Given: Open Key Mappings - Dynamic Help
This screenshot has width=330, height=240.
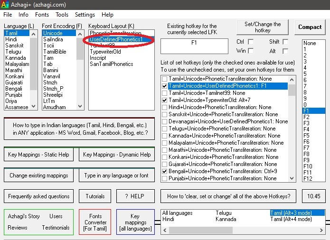Looking at the screenshot, I should (x=117, y=155).
